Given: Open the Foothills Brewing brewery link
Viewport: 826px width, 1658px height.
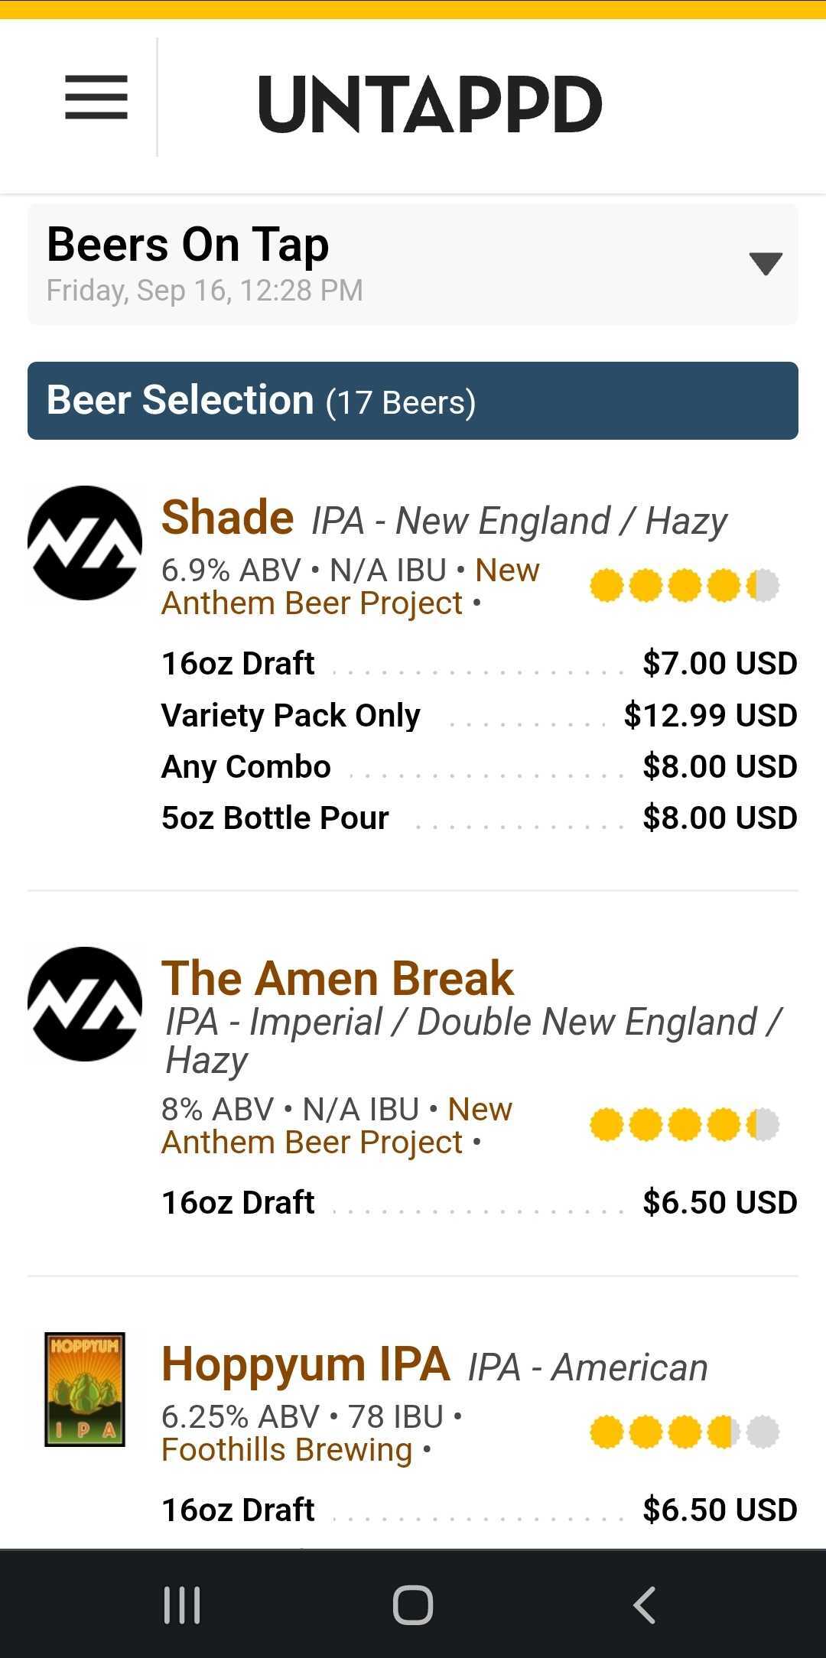Looking at the screenshot, I should [x=287, y=1449].
